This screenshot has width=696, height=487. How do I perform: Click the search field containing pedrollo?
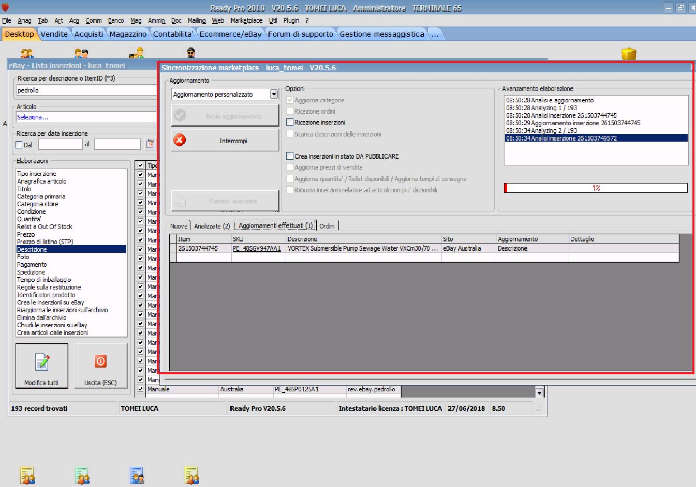point(86,90)
